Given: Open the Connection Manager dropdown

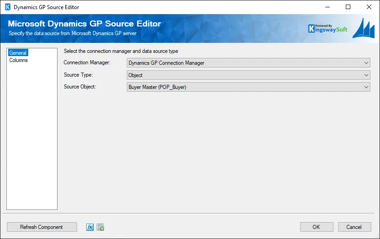Looking at the screenshot, I should tap(249, 63).
